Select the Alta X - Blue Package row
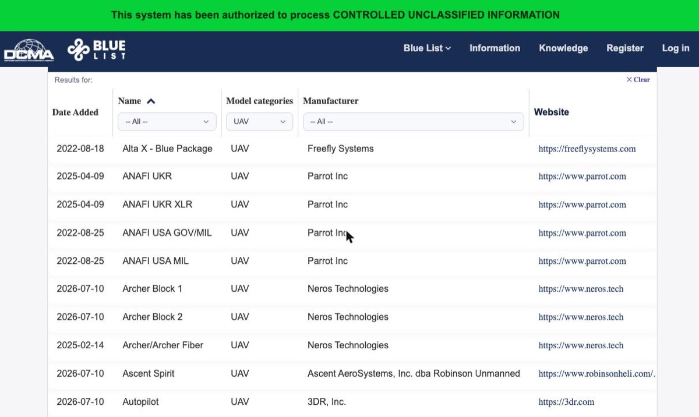This screenshot has height=417, width=699. 352,149
